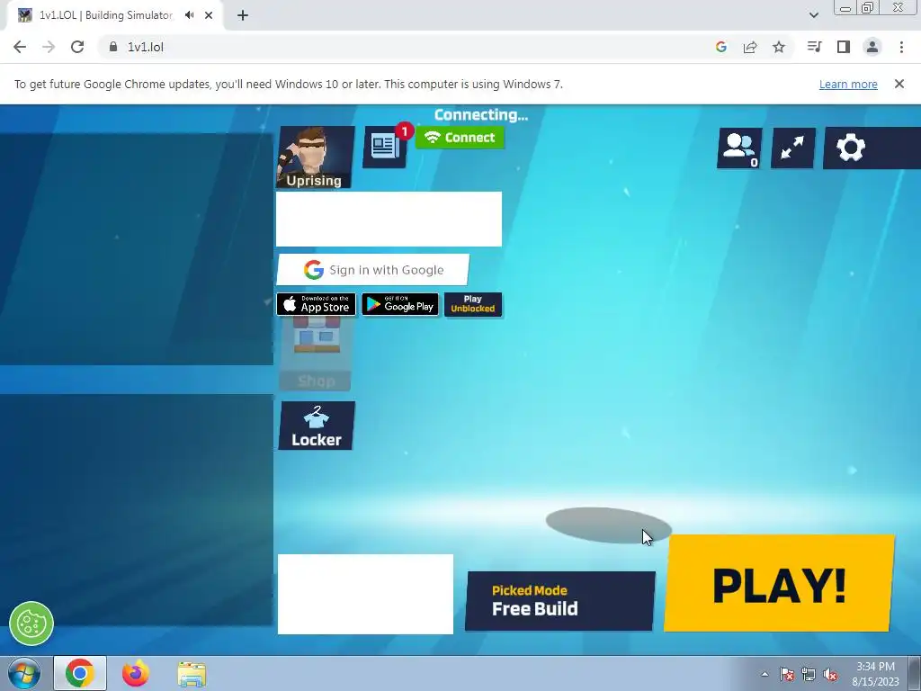Open the Chrome profile avatar

tap(872, 47)
